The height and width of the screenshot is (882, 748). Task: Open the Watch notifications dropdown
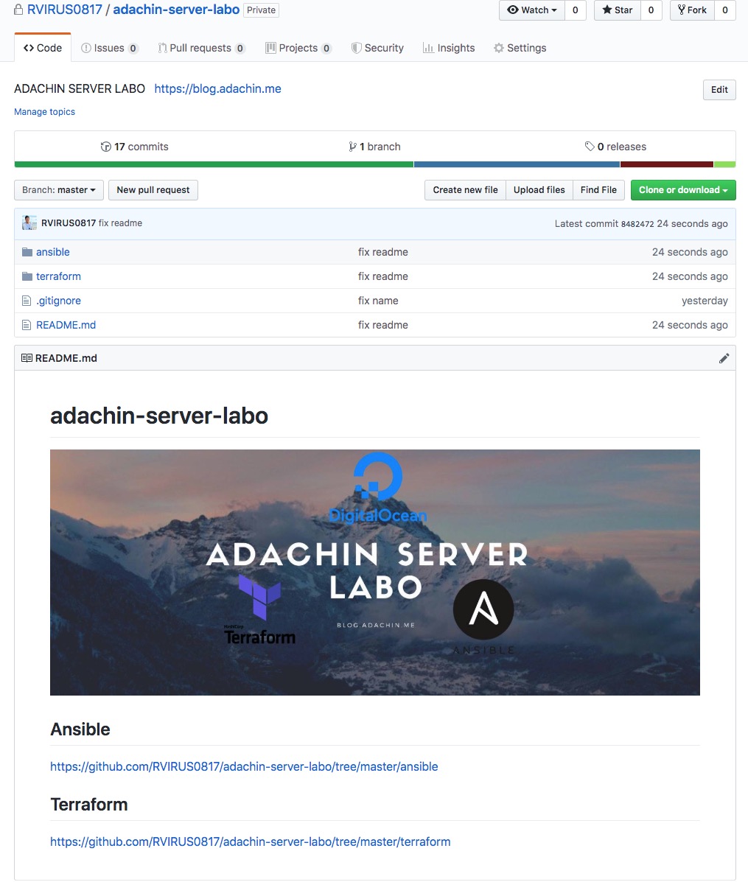point(532,10)
